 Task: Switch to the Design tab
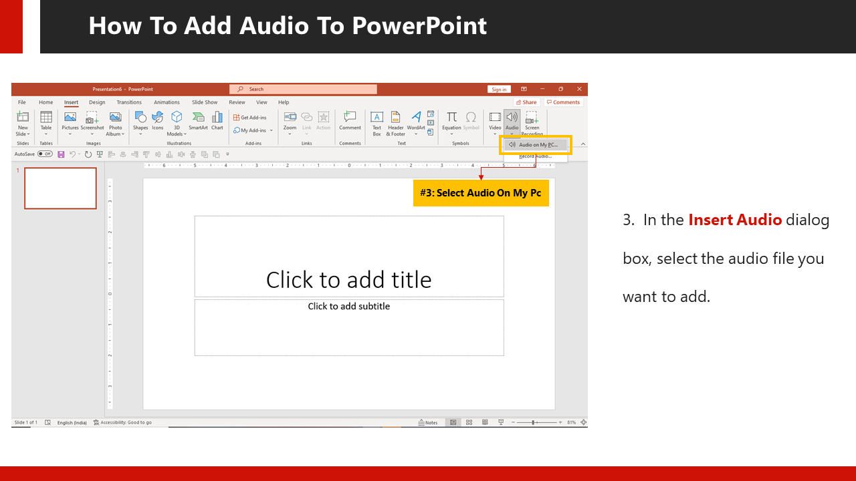point(97,102)
